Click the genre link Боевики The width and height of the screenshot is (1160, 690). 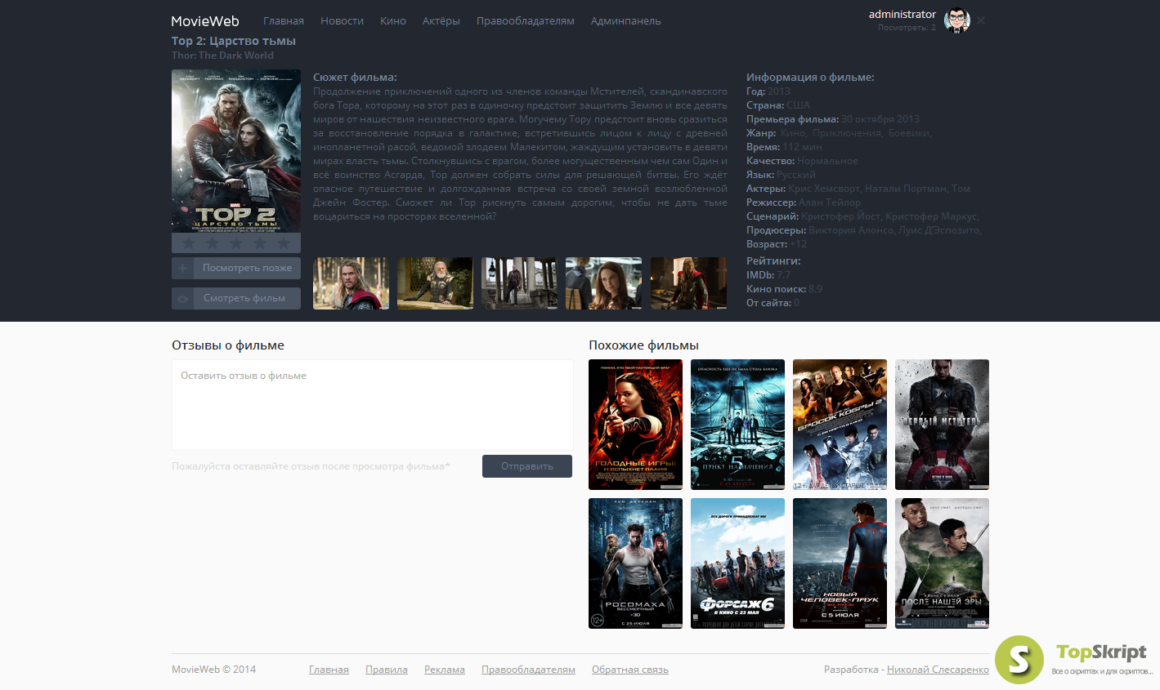point(910,133)
